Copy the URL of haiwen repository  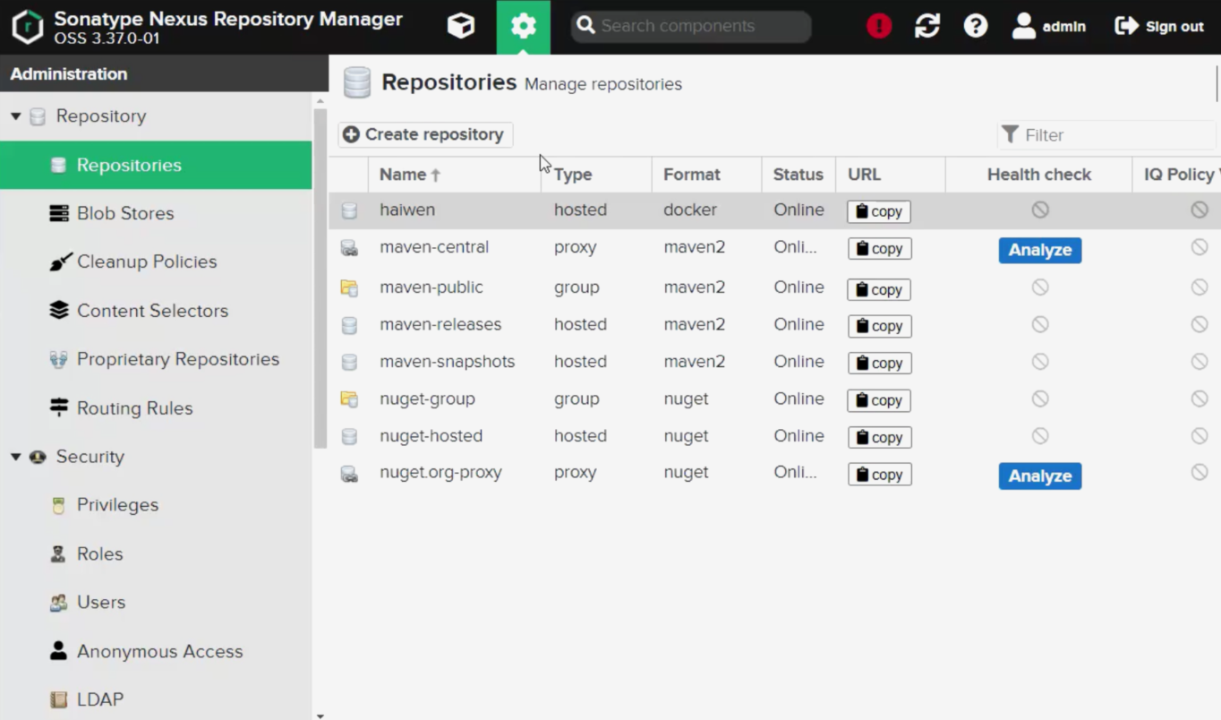[879, 211]
